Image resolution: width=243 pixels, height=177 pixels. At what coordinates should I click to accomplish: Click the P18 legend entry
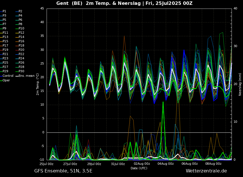[x=21, y=46]
